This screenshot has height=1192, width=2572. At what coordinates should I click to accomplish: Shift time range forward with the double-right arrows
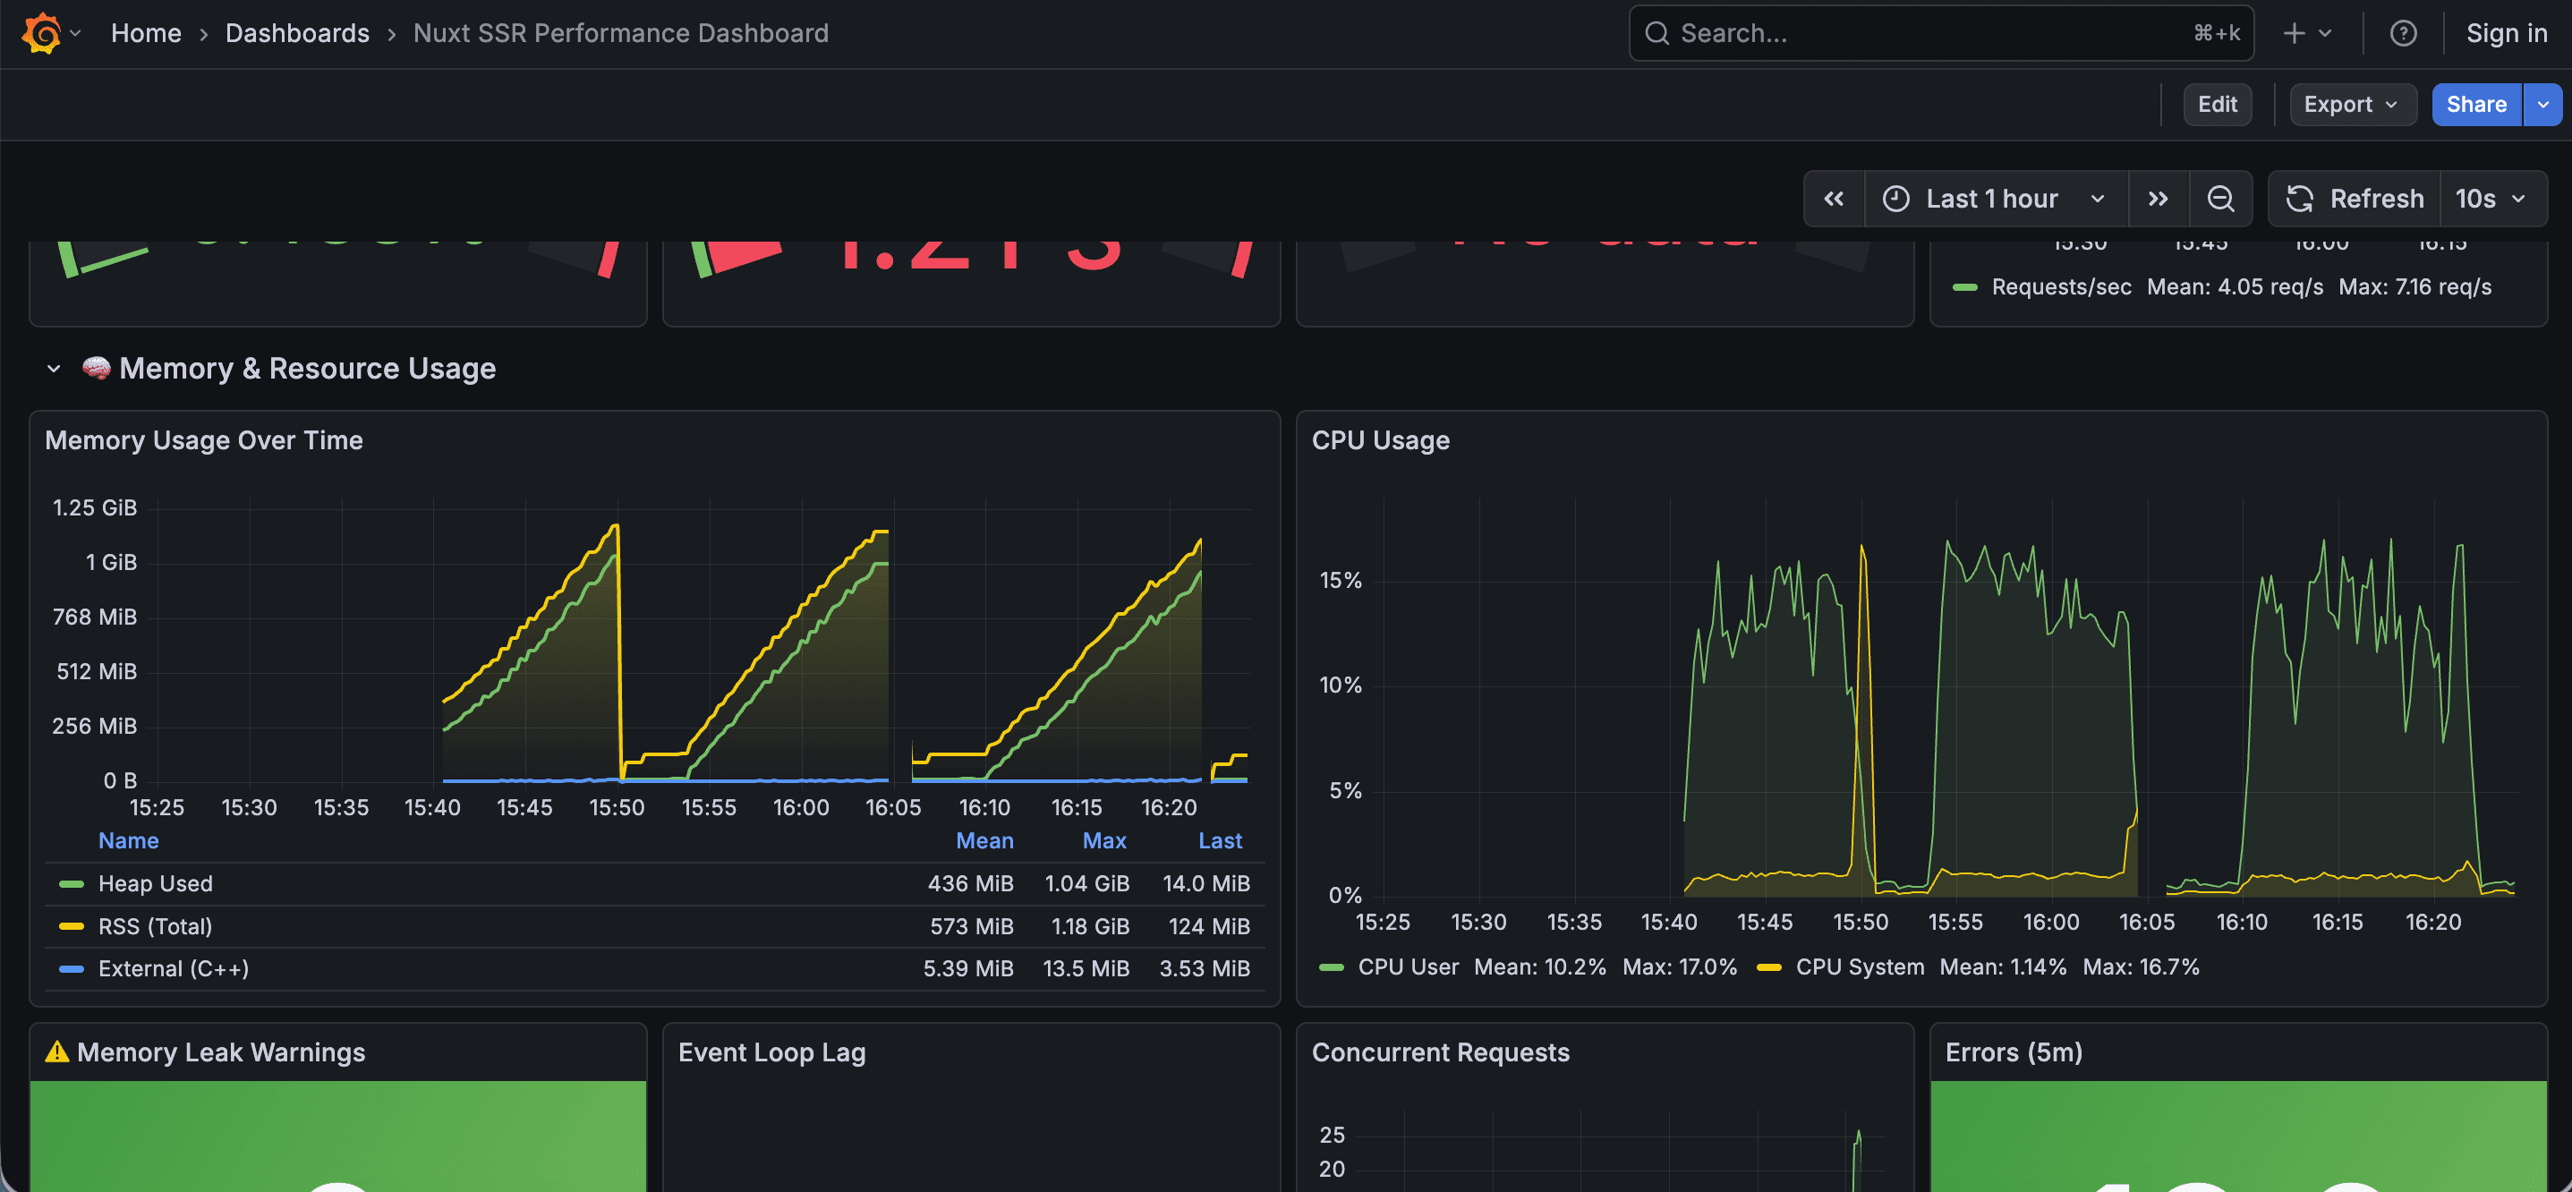point(2159,198)
